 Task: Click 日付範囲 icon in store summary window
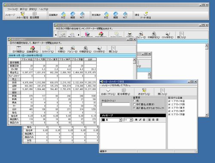(18, 49)
